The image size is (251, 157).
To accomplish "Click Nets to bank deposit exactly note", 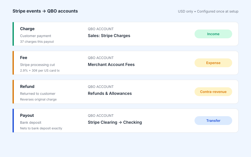I will (x=41, y=128).
